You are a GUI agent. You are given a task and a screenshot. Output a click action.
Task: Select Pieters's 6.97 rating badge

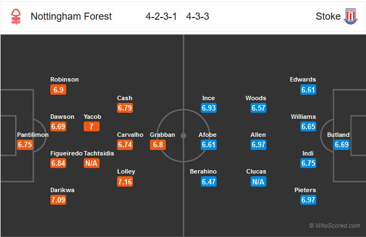(x=309, y=200)
